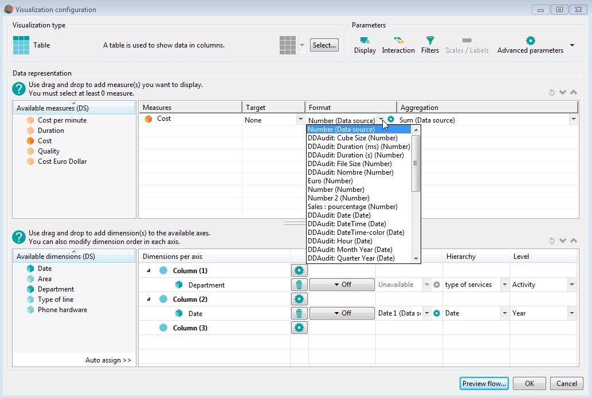Collapse the Column (2) axis
Viewport: 592px width, 398px height.
pos(149,299)
